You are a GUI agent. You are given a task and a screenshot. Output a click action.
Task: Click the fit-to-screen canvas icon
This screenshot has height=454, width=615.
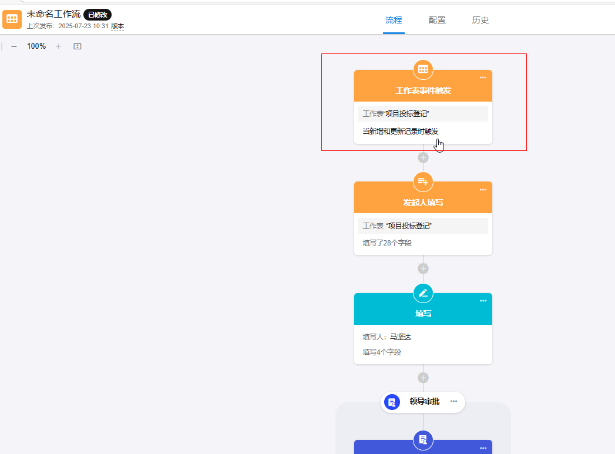tap(78, 46)
